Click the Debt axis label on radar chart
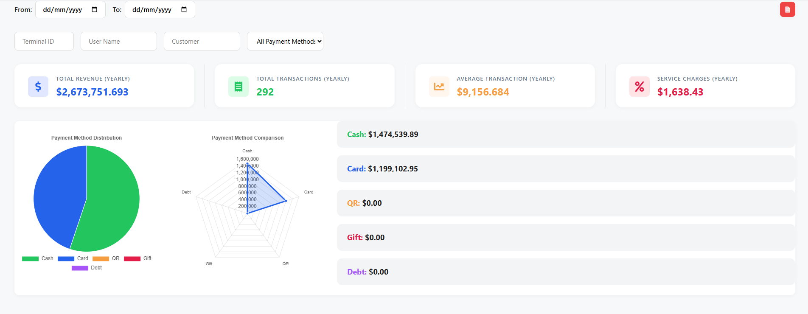 point(186,192)
